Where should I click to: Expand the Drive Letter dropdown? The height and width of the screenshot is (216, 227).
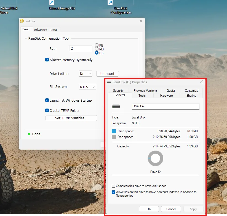click(86, 74)
